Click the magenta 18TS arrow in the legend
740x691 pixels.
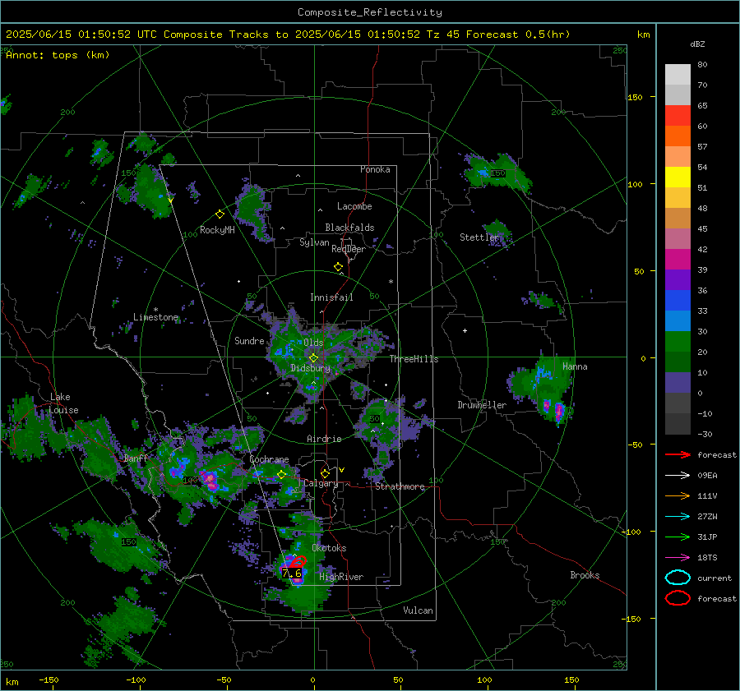click(x=678, y=558)
